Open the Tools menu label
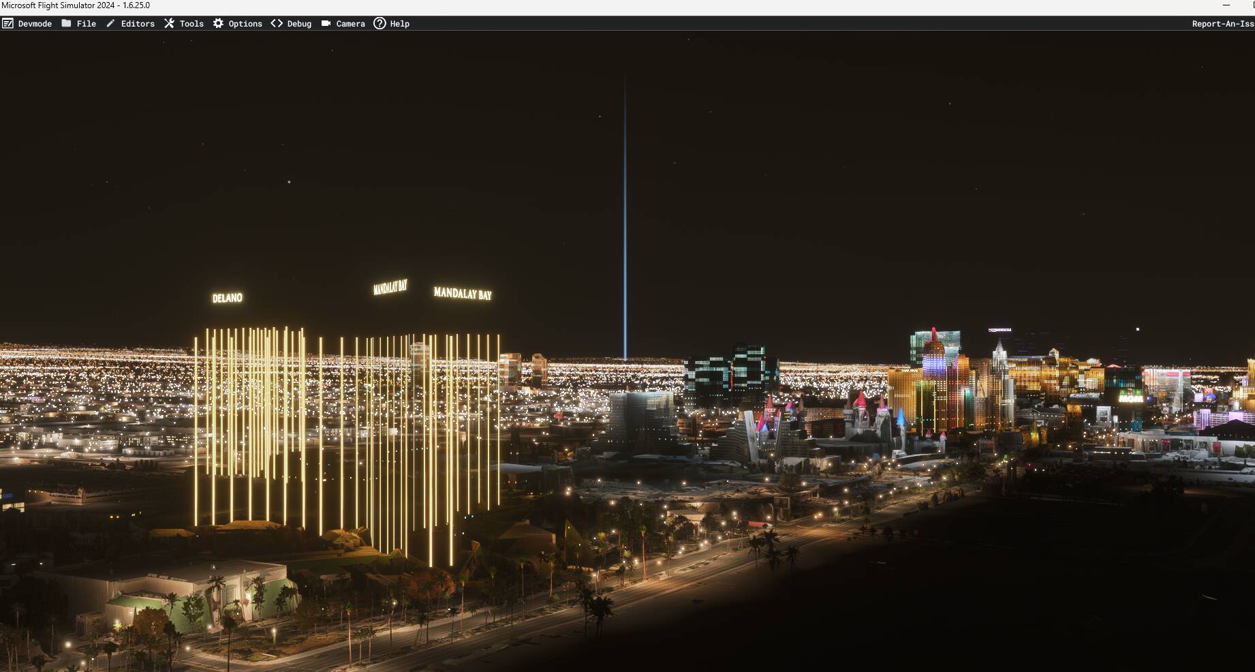Viewport: 1255px width, 672px height. coord(191,24)
